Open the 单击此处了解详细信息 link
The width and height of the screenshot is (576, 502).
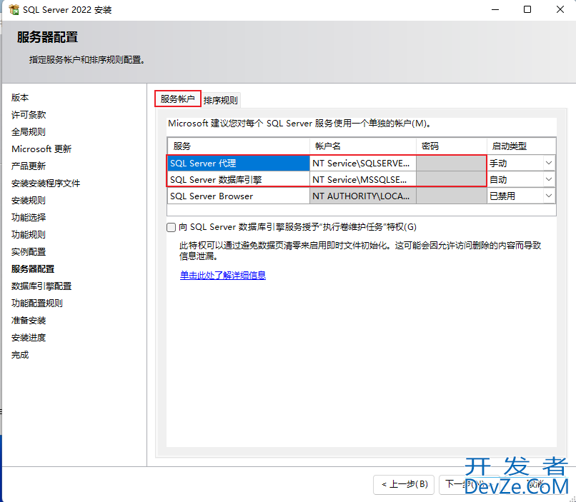point(223,275)
